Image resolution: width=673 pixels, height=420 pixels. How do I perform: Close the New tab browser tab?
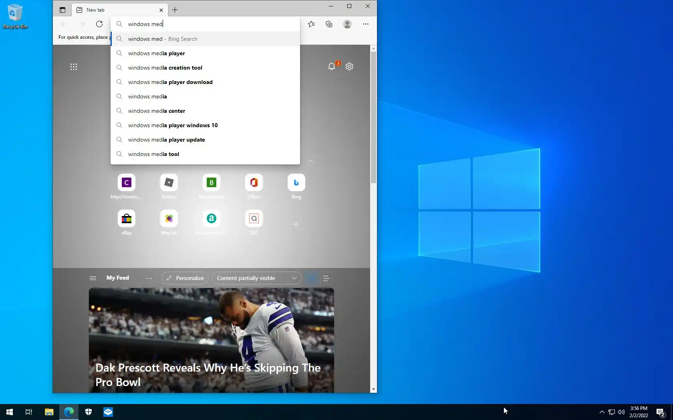point(161,10)
